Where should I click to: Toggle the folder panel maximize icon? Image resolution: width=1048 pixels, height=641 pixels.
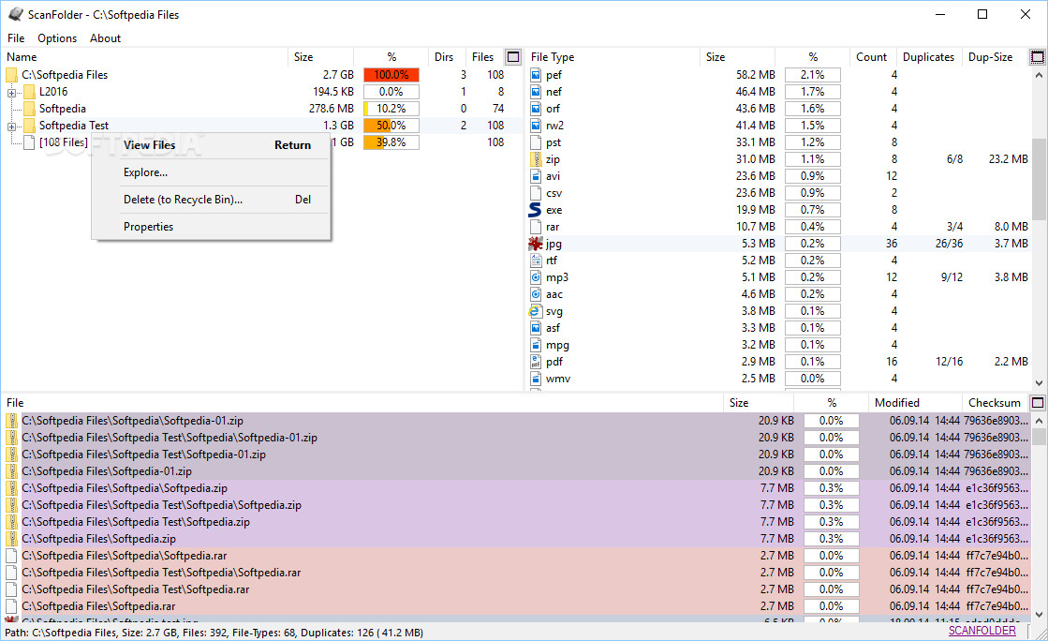pos(512,57)
